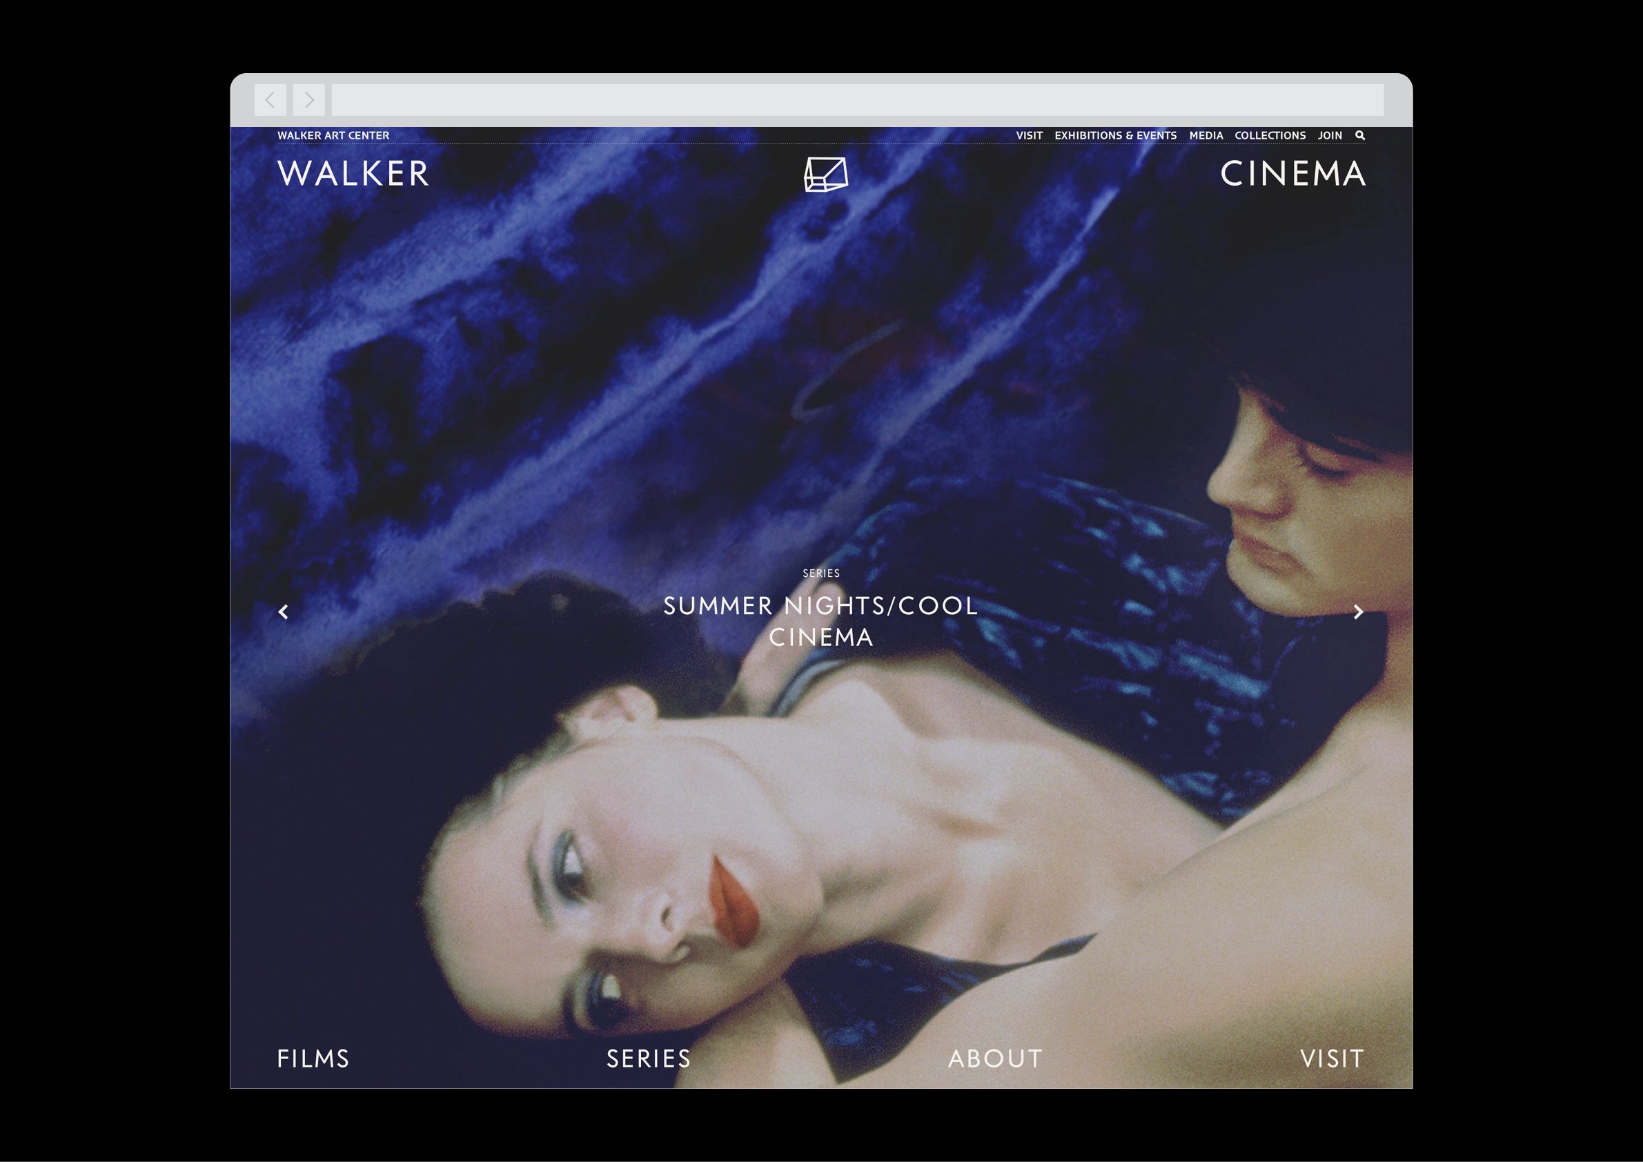Click the large CINEMA wordmark
Viewport: 1643px width, 1162px height.
pyautogui.click(x=1292, y=174)
